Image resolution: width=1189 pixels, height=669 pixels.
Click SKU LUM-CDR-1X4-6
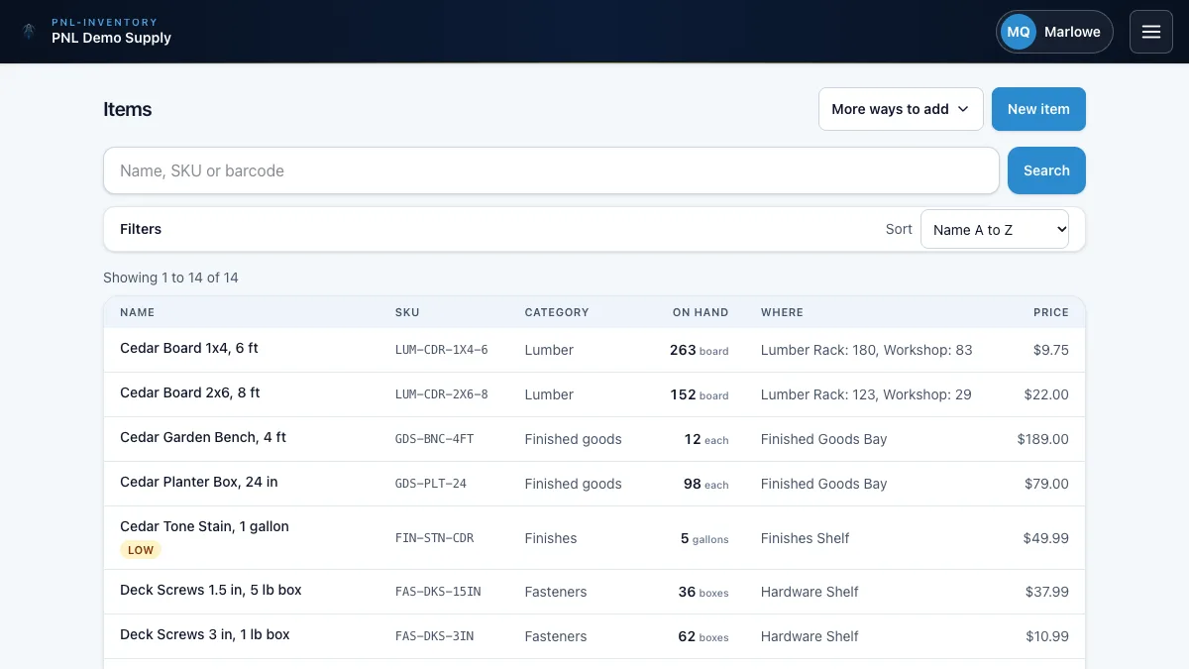point(442,350)
